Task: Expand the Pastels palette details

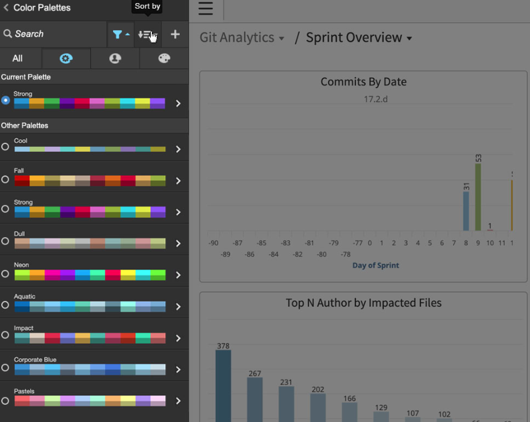Action: coord(178,401)
